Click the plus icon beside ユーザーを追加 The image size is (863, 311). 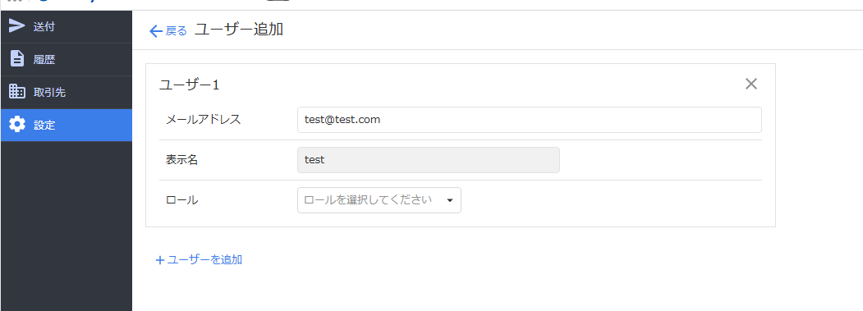160,260
